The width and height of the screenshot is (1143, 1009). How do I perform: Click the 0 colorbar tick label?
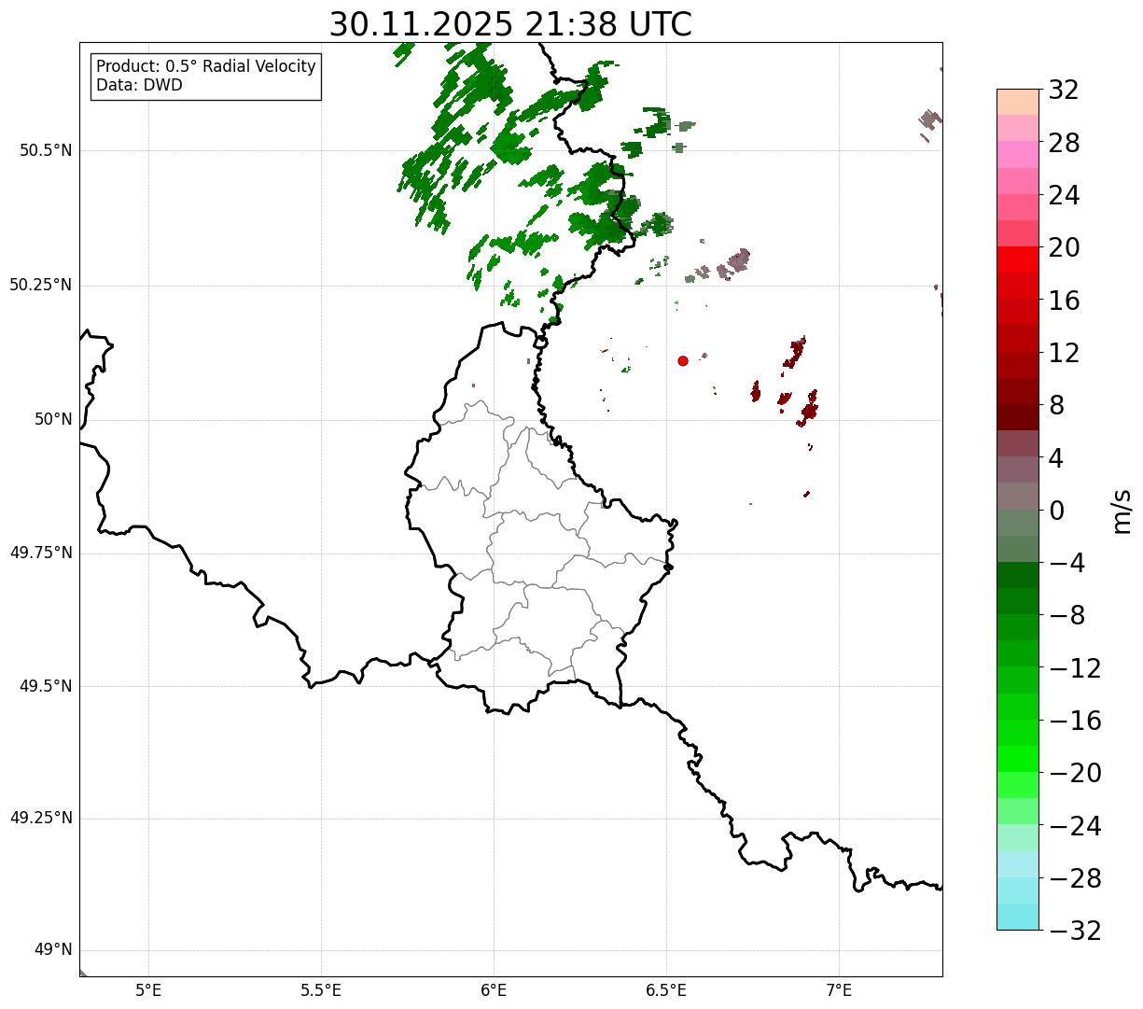1056,511
